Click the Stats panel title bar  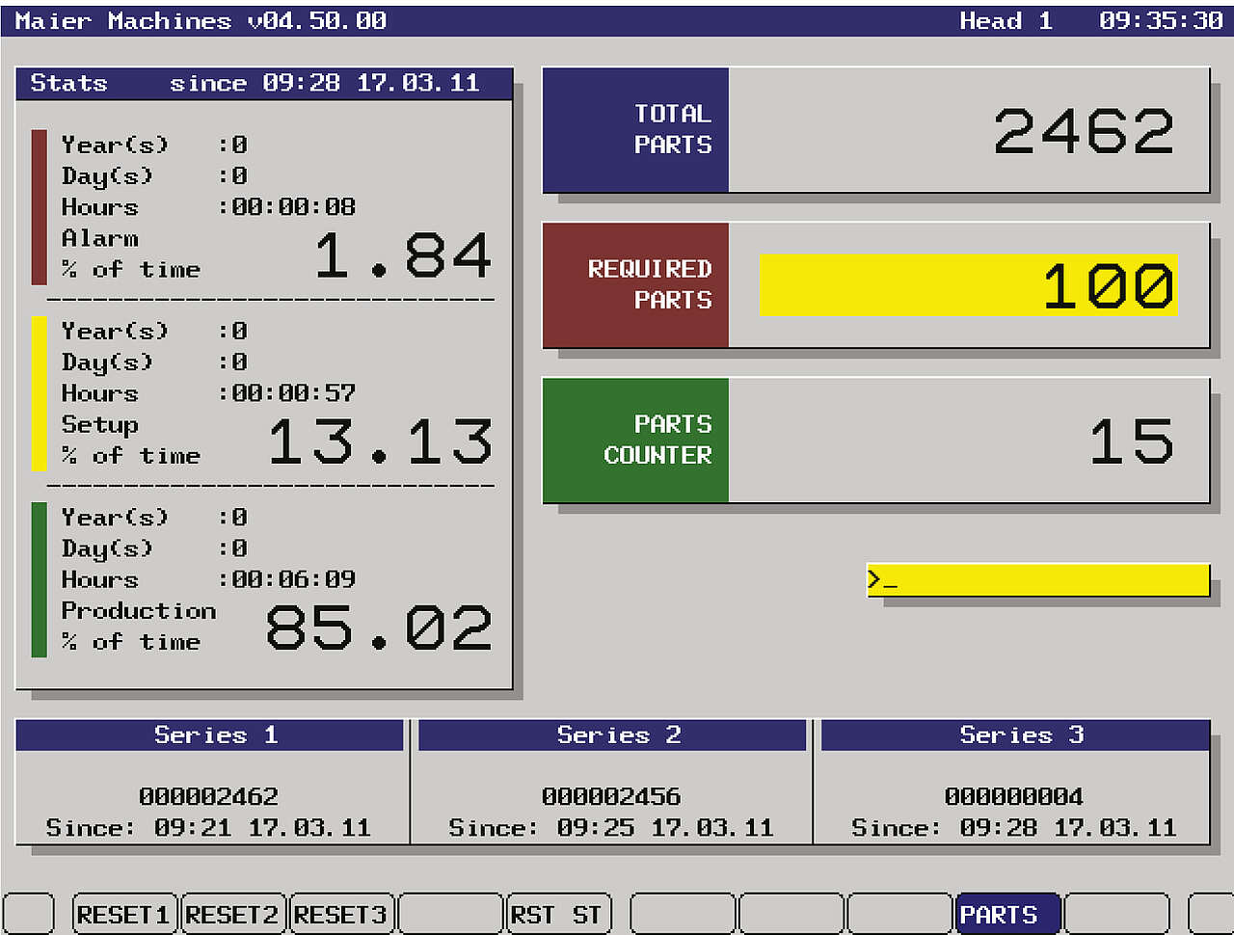tap(264, 84)
